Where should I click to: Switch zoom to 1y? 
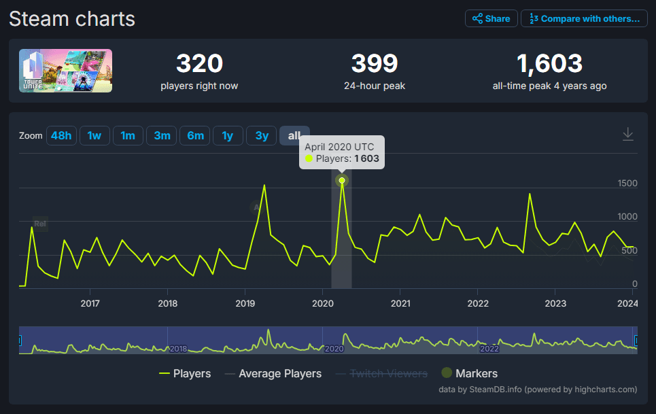point(228,135)
